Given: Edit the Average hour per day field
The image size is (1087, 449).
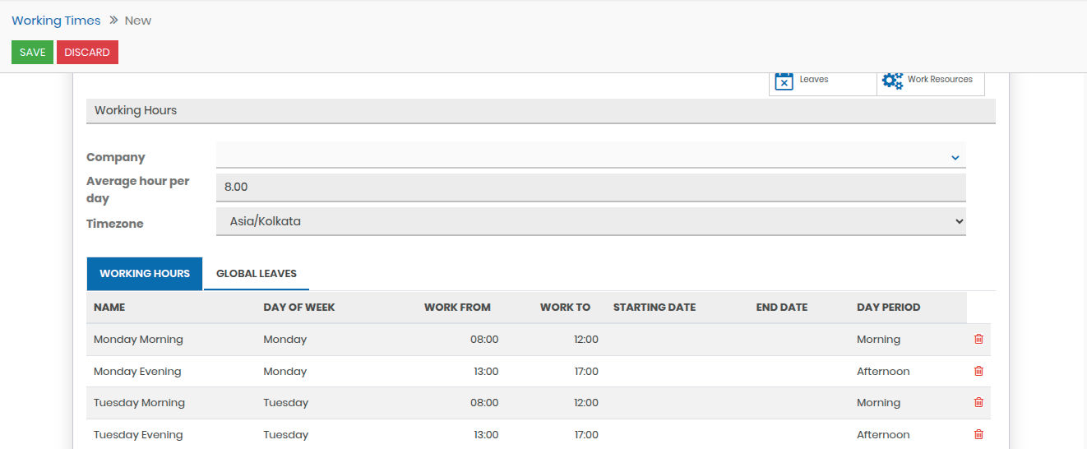Looking at the screenshot, I should pyautogui.click(x=590, y=187).
